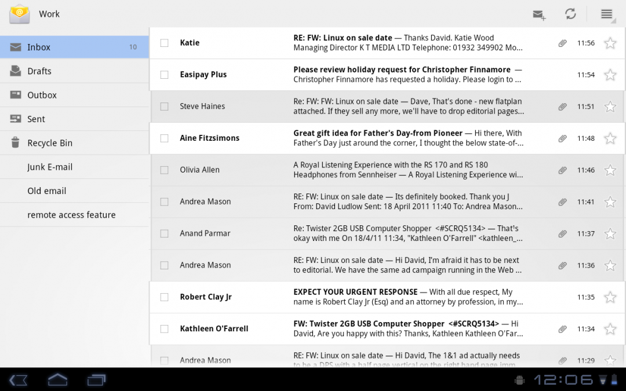Star the Robert Clay Jr email

610,297
